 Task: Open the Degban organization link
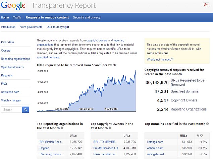coord(44,148)
